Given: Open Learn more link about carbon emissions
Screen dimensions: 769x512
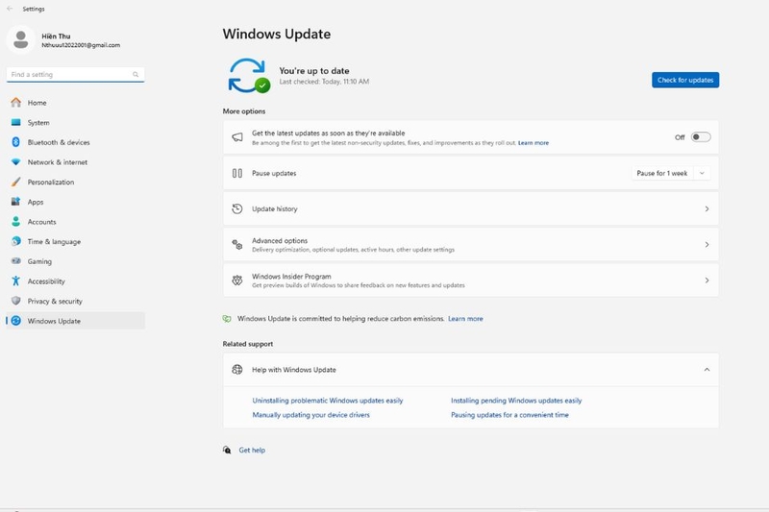Looking at the screenshot, I should [465, 319].
